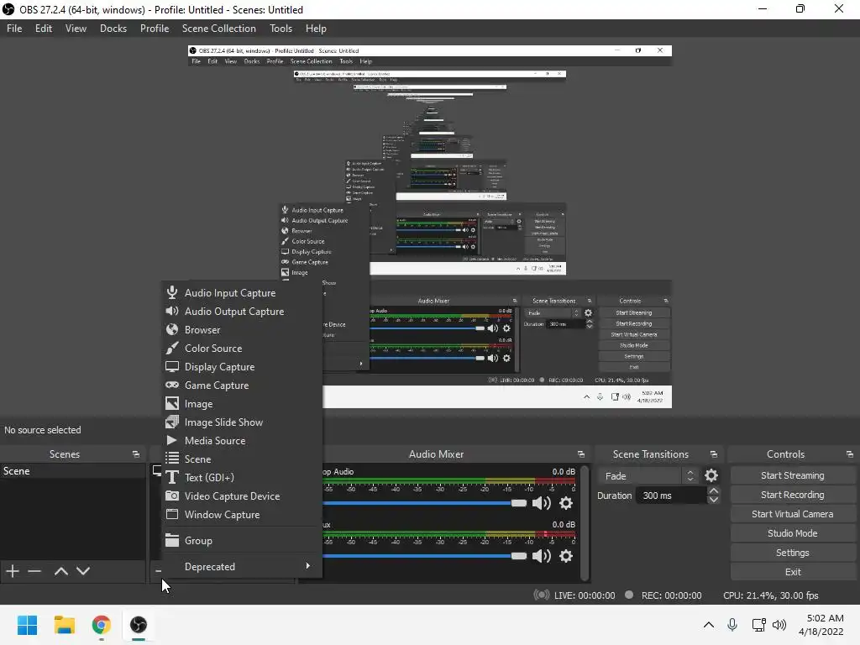Open Windows Start menu
The image size is (860, 645).
(x=27, y=625)
